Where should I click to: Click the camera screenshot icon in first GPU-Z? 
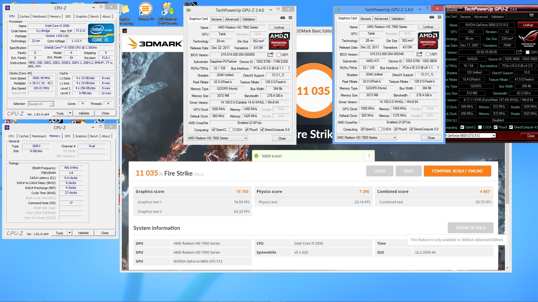283,18
